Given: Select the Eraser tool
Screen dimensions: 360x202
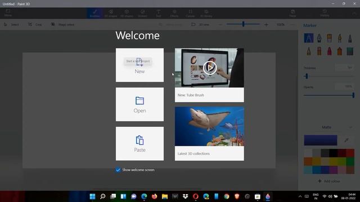Looking at the screenshot, I should coord(319,51).
